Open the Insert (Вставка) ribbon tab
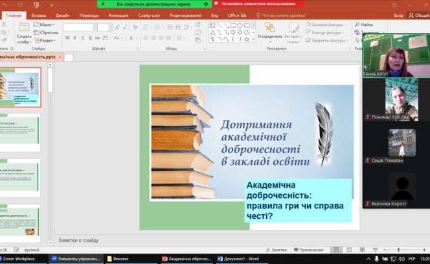 coord(38,15)
